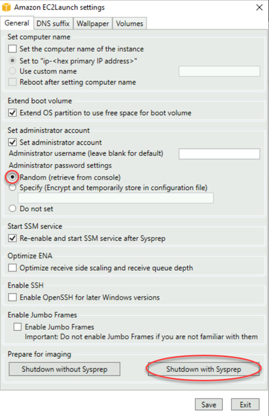The width and height of the screenshot is (269, 416).
Task: Disable Re-enable SSM service checkbox
Action: coord(12,238)
